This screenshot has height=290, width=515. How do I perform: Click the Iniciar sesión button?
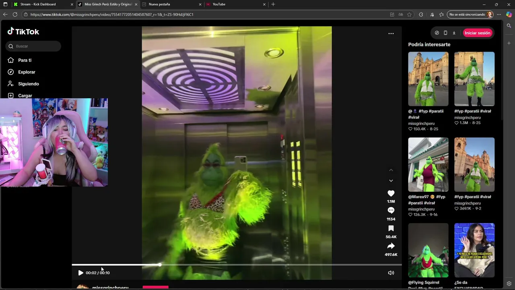[x=478, y=33]
